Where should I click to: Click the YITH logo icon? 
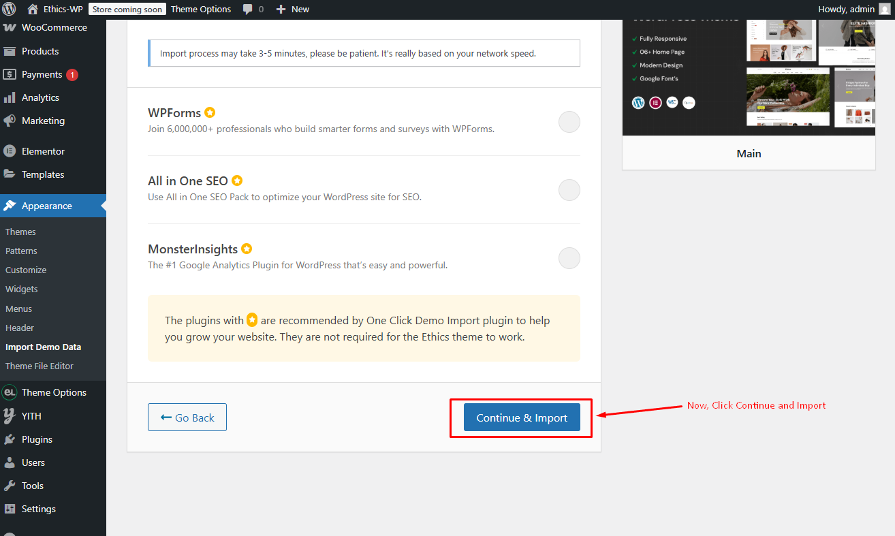pyautogui.click(x=10, y=416)
